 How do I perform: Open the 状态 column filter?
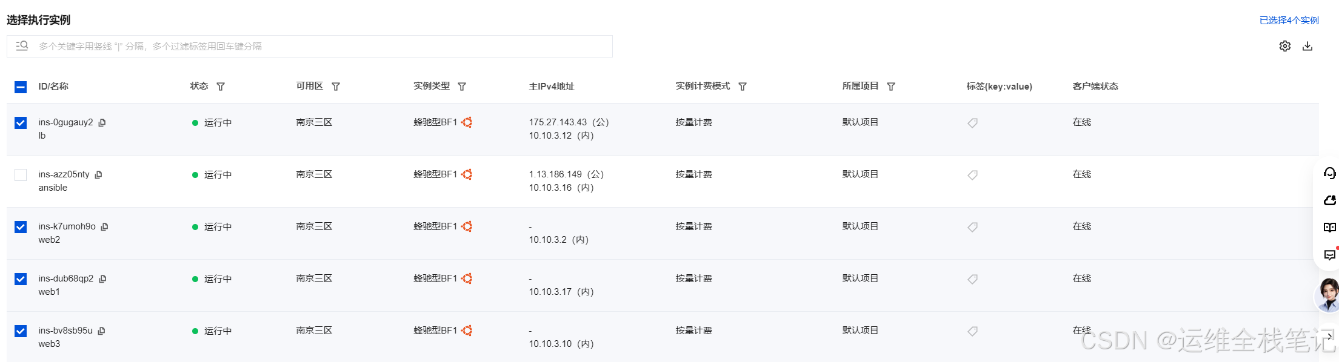pos(221,87)
